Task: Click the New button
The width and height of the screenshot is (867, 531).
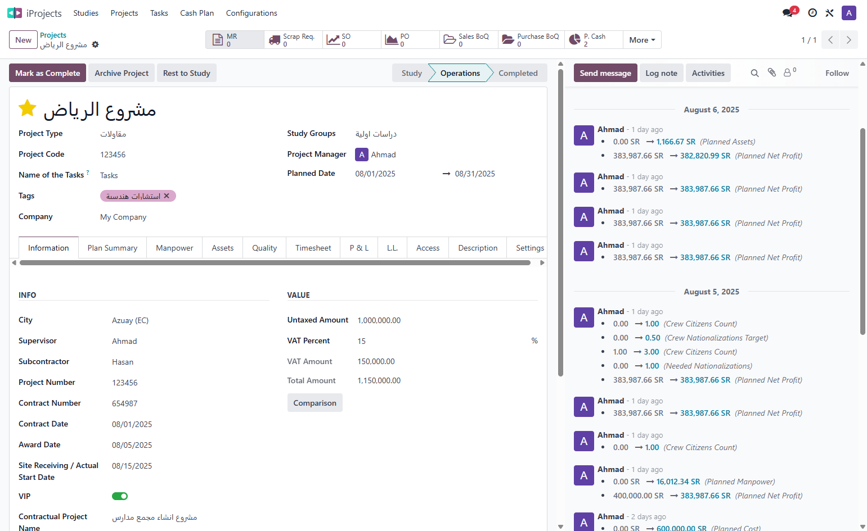Action: (23, 40)
